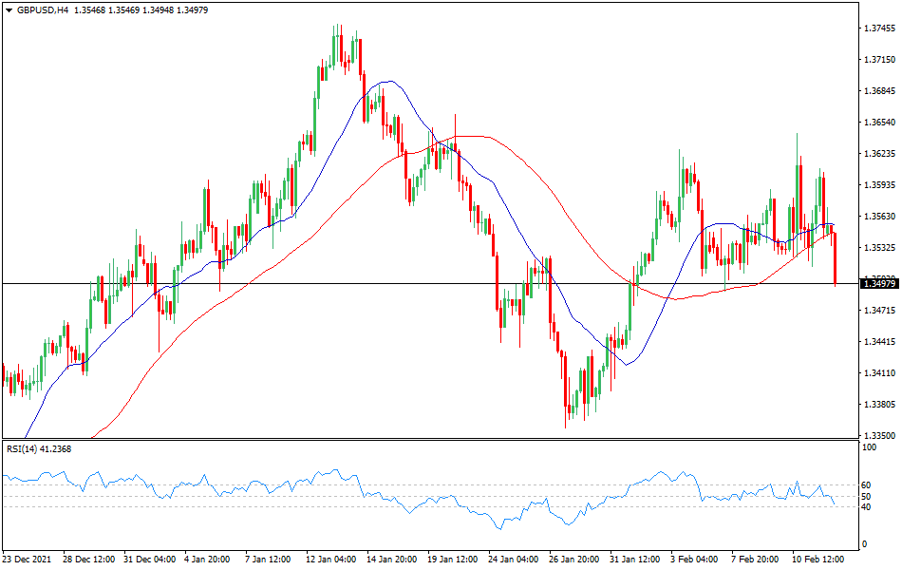
Task: Click the 23 Dec 2021 time axis label
Action: tap(27, 560)
